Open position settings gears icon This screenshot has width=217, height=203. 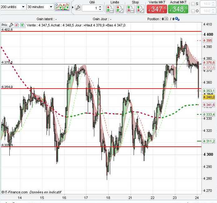(177, 19)
